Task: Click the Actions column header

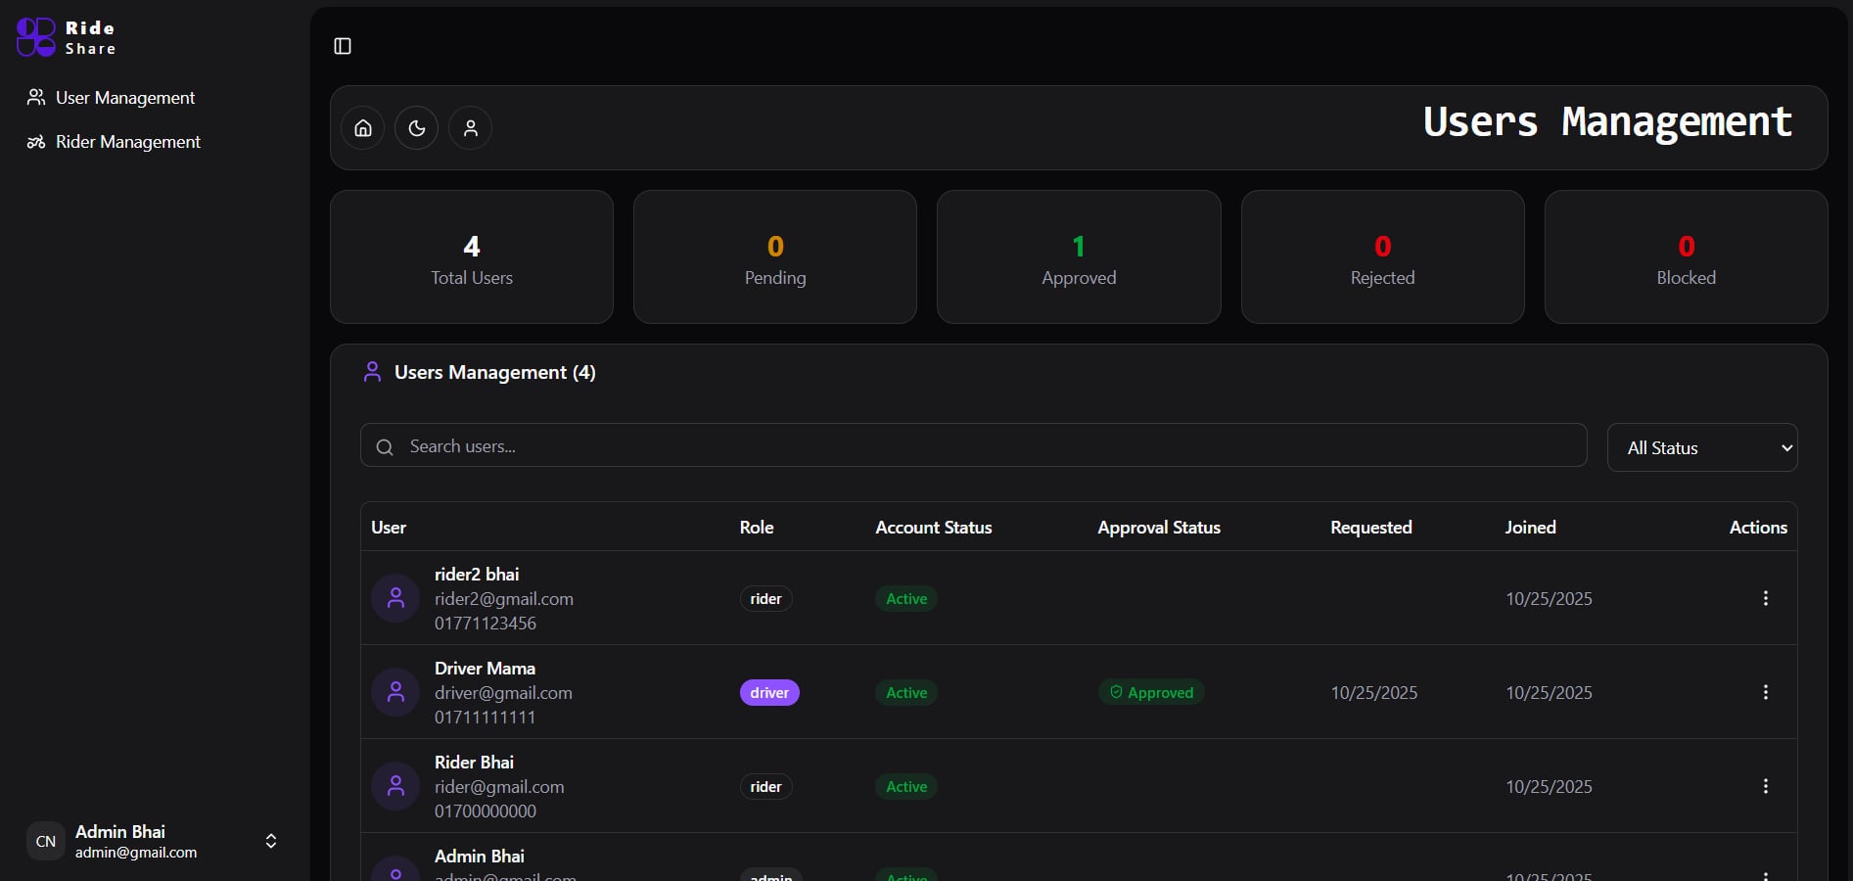Action: click(x=1758, y=528)
